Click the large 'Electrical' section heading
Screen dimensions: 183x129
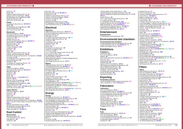pos(51,28)
